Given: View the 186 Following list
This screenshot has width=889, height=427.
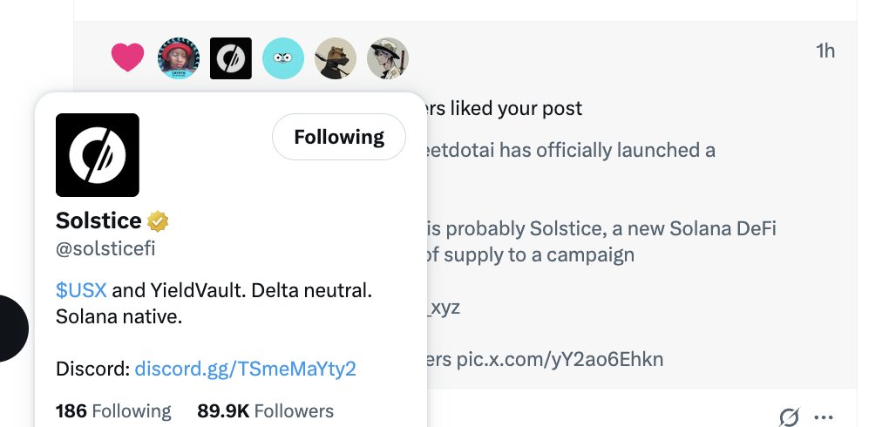Looking at the screenshot, I should [113, 410].
